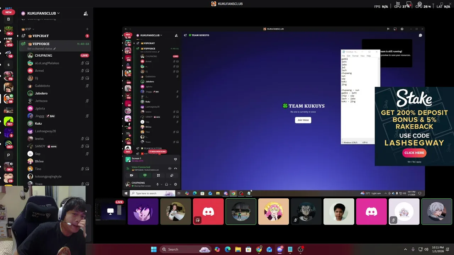Open the server with letter S icon
The height and width of the screenshot is (255, 454).
coord(9,65)
